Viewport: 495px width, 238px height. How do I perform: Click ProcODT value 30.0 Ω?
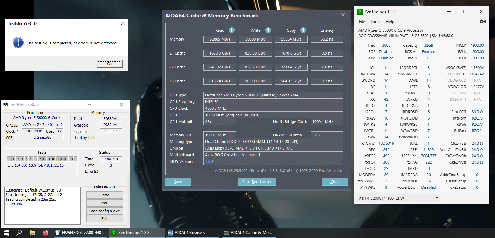pos(477,112)
